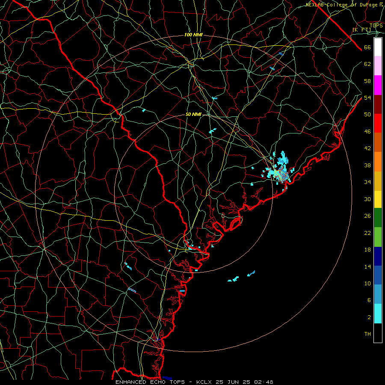Click the legend value '22'
The width and height of the screenshot is (385, 385).
367,233
